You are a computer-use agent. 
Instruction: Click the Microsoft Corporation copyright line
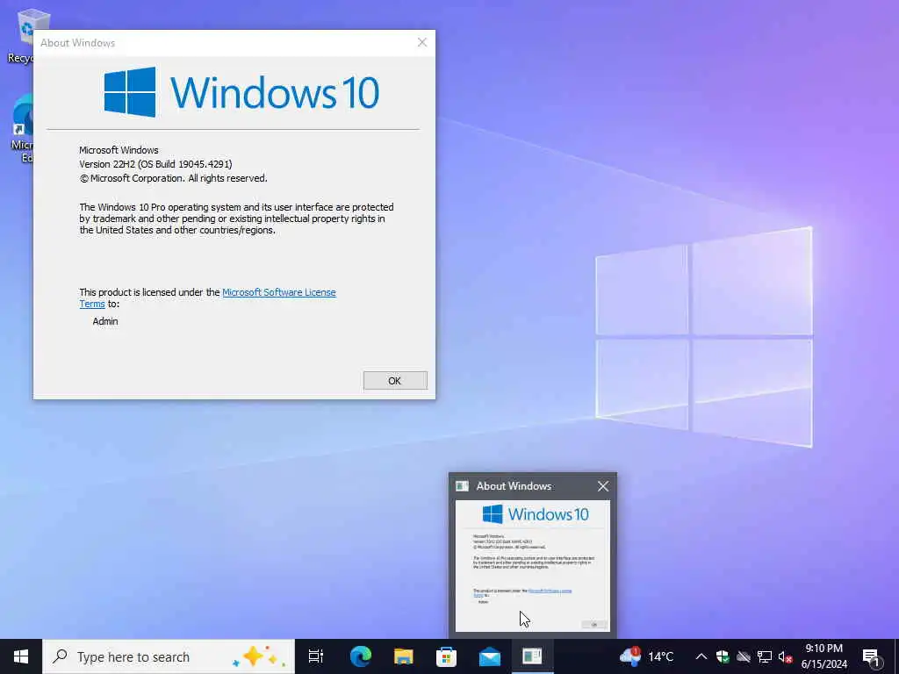[173, 178]
